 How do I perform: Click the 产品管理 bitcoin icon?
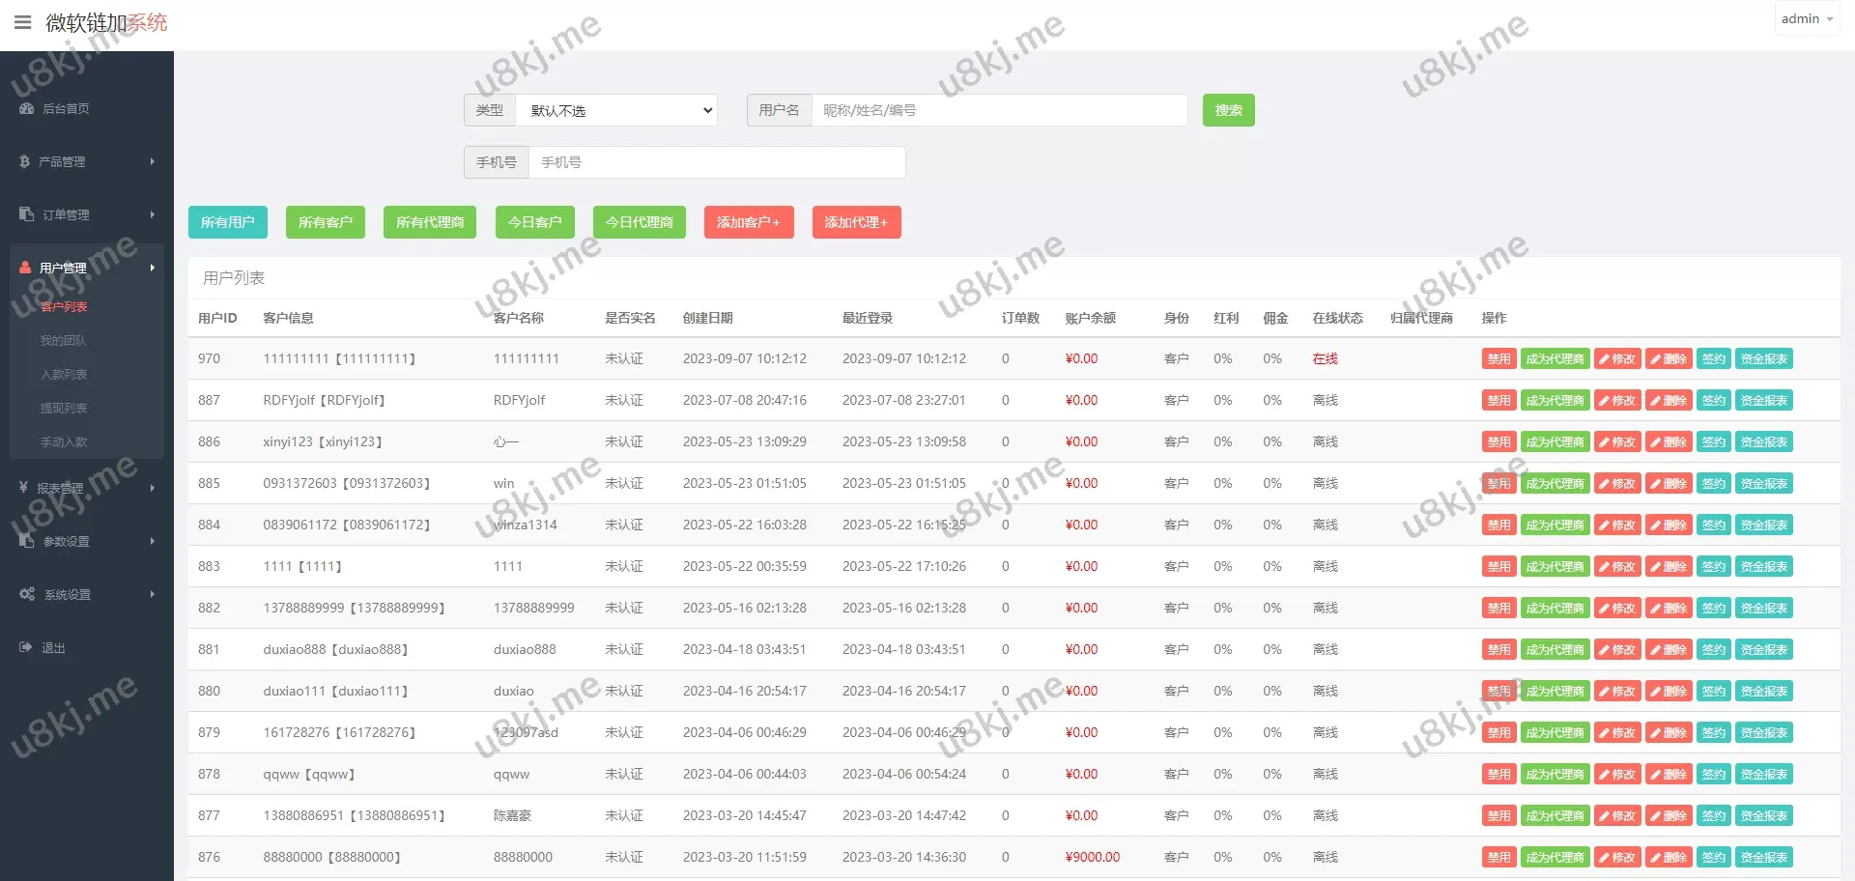point(25,162)
